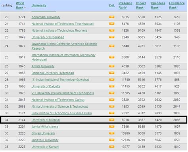Open details icon for Jawaharlal Nehru Centre row

point(112,46)
